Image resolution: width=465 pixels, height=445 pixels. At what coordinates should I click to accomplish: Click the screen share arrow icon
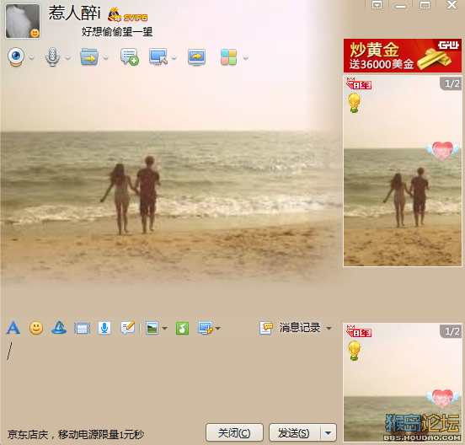[196, 56]
